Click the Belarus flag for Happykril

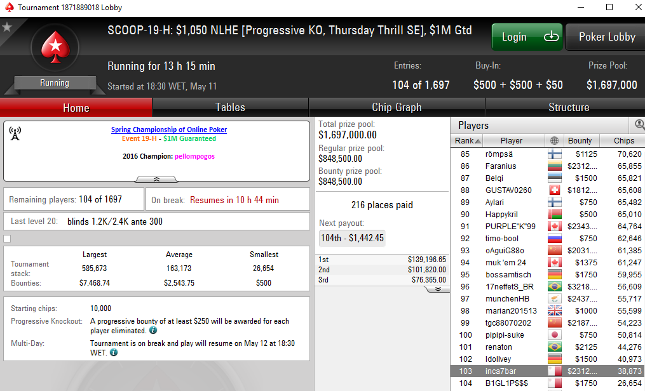tap(555, 215)
